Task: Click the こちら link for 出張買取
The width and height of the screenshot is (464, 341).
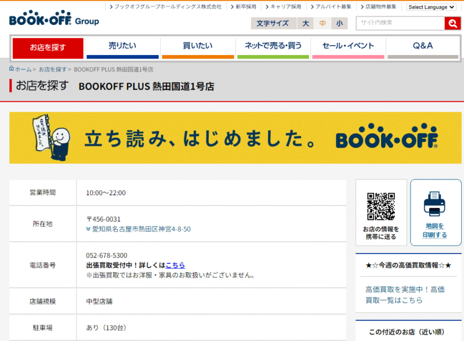Action: tap(175, 265)
